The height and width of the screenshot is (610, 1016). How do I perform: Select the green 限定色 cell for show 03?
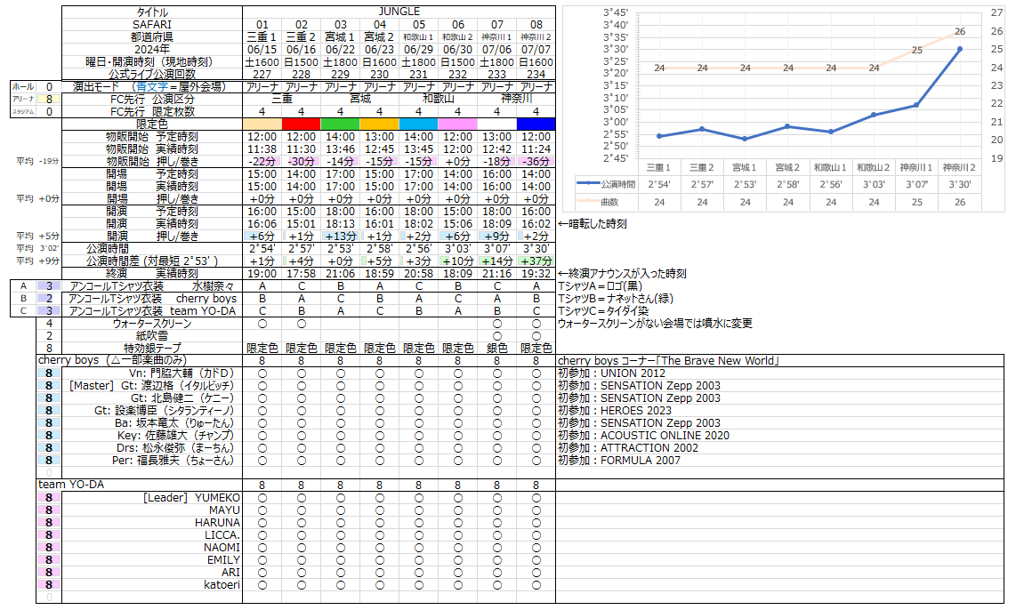point(340,124)
